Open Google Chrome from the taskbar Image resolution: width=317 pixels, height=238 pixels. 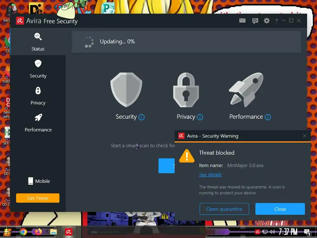[x=23, y=232]
